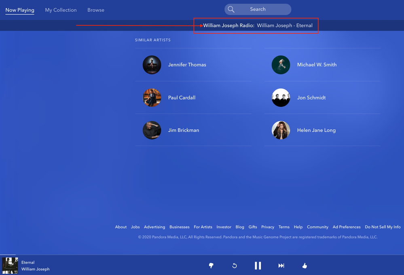Open Helen Jane Long artist page
The image size is (404, 275).
click(x=316, y=130)
